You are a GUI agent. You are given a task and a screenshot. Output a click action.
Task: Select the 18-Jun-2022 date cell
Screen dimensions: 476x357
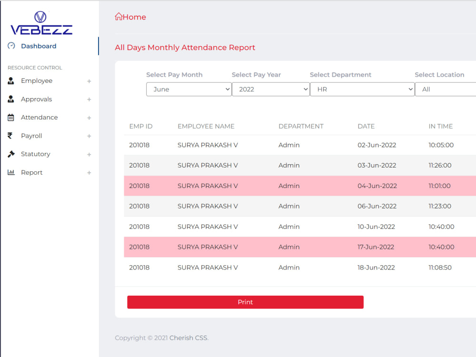(376, 268)
